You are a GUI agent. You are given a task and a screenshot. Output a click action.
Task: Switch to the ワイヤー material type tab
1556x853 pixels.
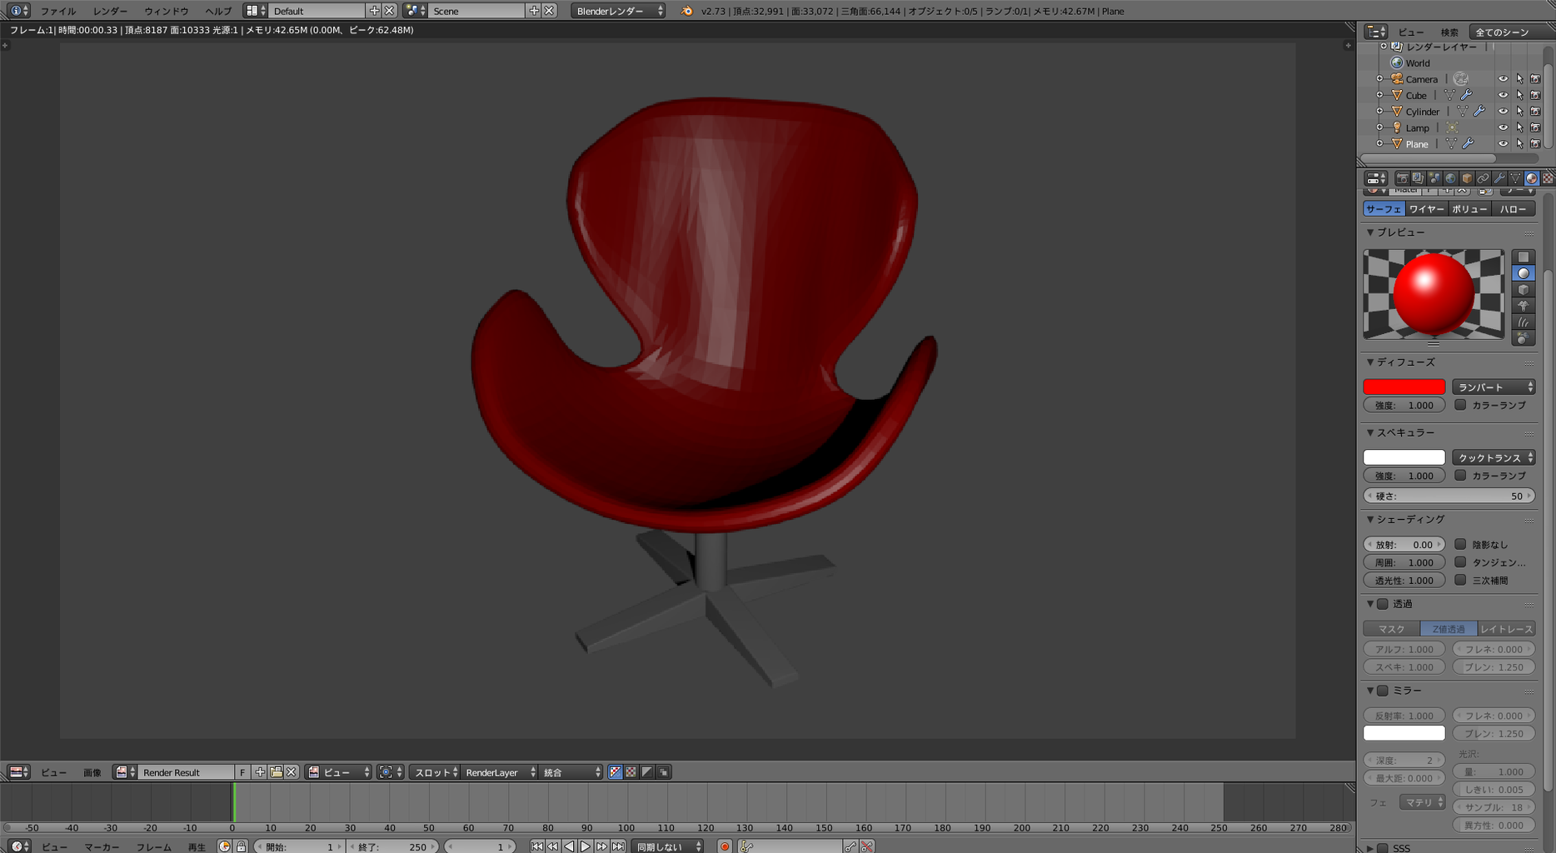click(1427, 209)
